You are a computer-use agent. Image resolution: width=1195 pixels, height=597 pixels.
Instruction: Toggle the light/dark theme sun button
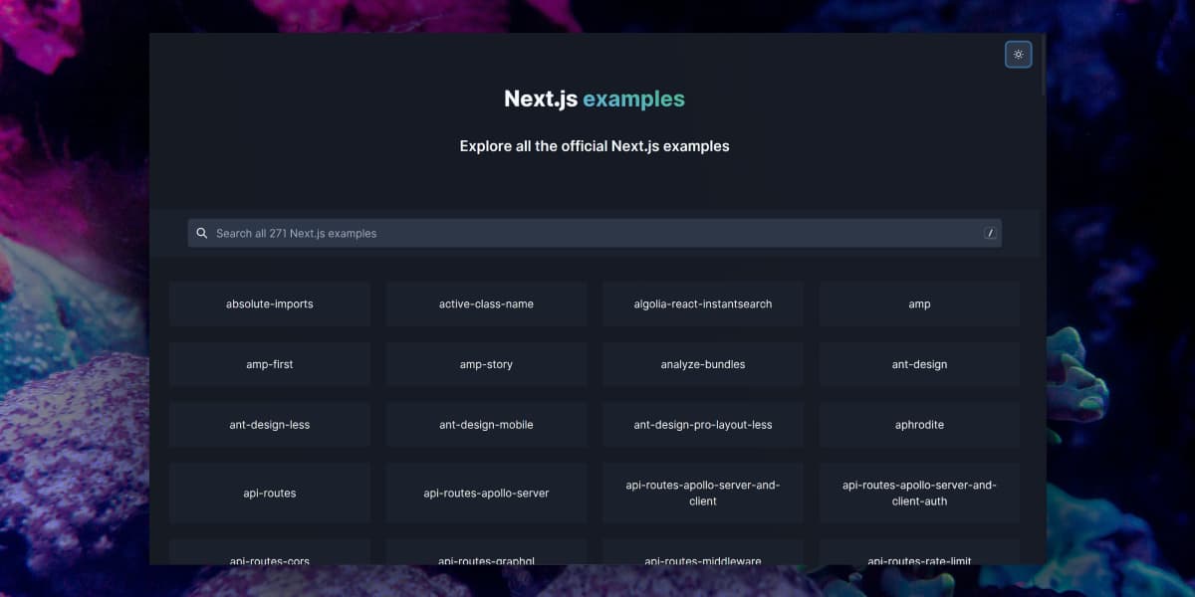coord(1018,55)
